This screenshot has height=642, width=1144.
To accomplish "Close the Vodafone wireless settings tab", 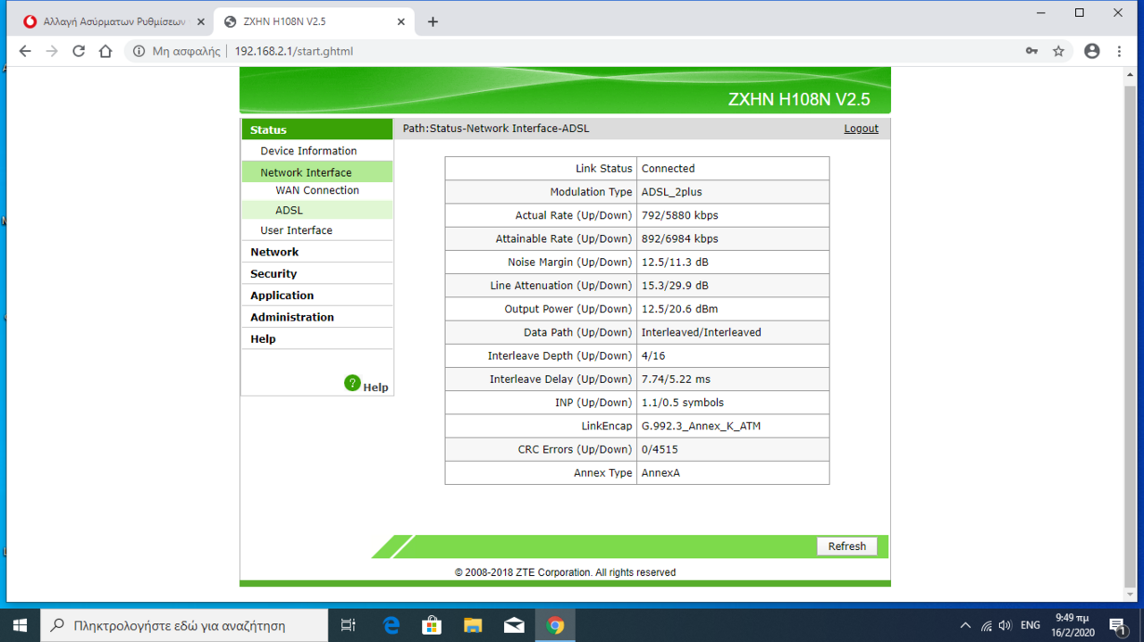I will click(x=199, y=21).
